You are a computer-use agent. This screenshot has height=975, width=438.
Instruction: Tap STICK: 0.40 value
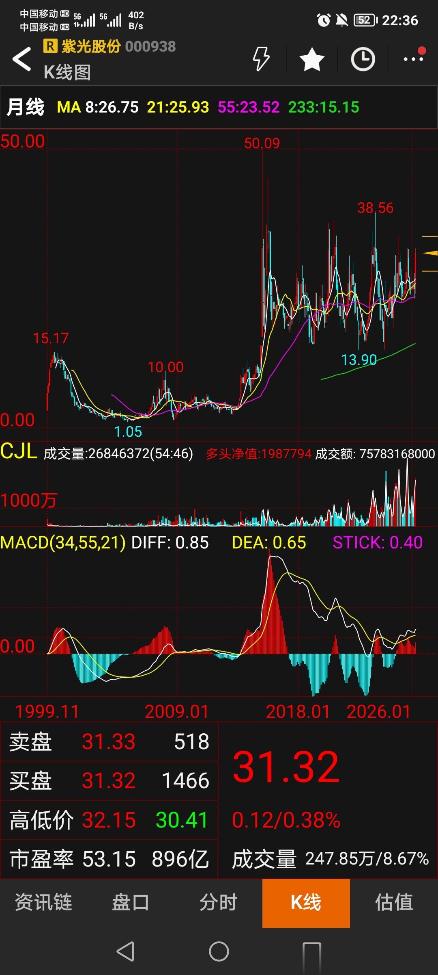click(x=378, y=543)
